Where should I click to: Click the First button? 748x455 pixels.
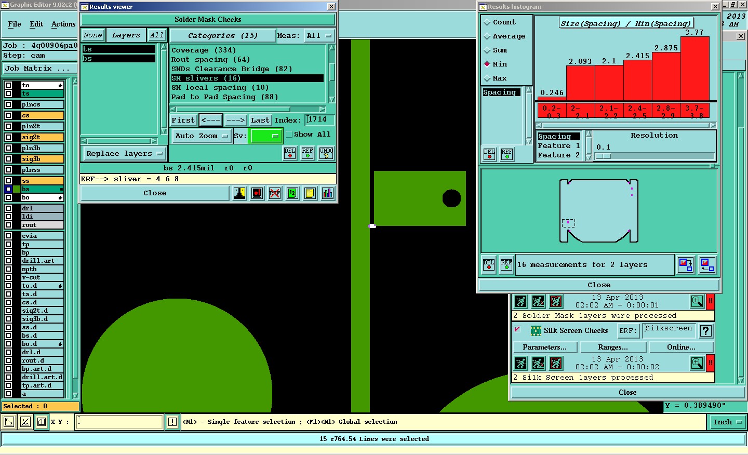[x=183, y=120]
